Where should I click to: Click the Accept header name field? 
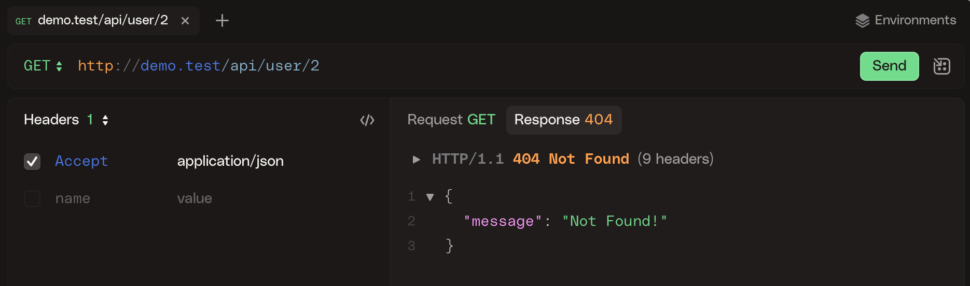point(81,162)
